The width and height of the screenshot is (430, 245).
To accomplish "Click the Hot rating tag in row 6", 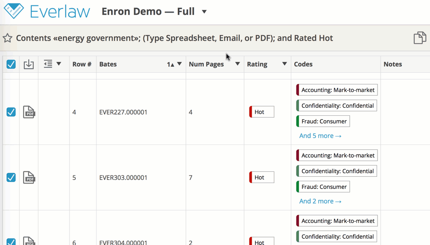I will point(262,241).
